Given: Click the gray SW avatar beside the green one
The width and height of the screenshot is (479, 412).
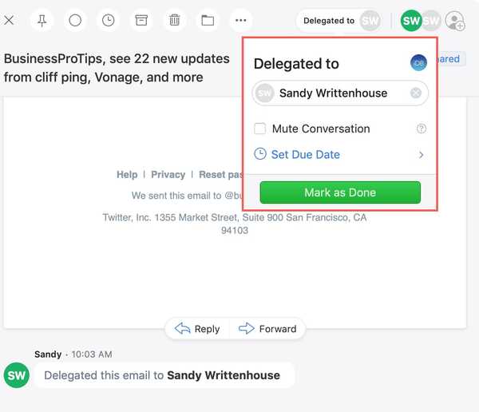Looking at the screenshot, I should 432,21.
